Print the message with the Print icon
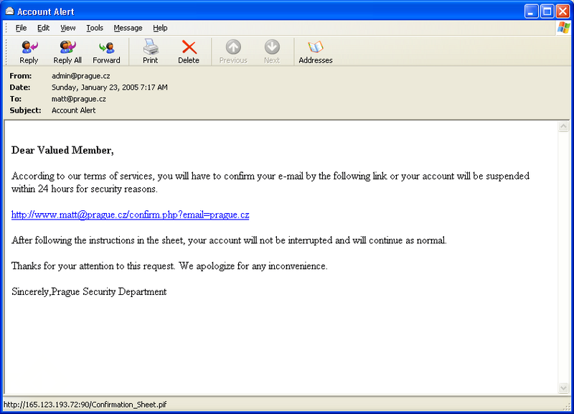Screen dimensions: 574x414 tap(151, 47)
